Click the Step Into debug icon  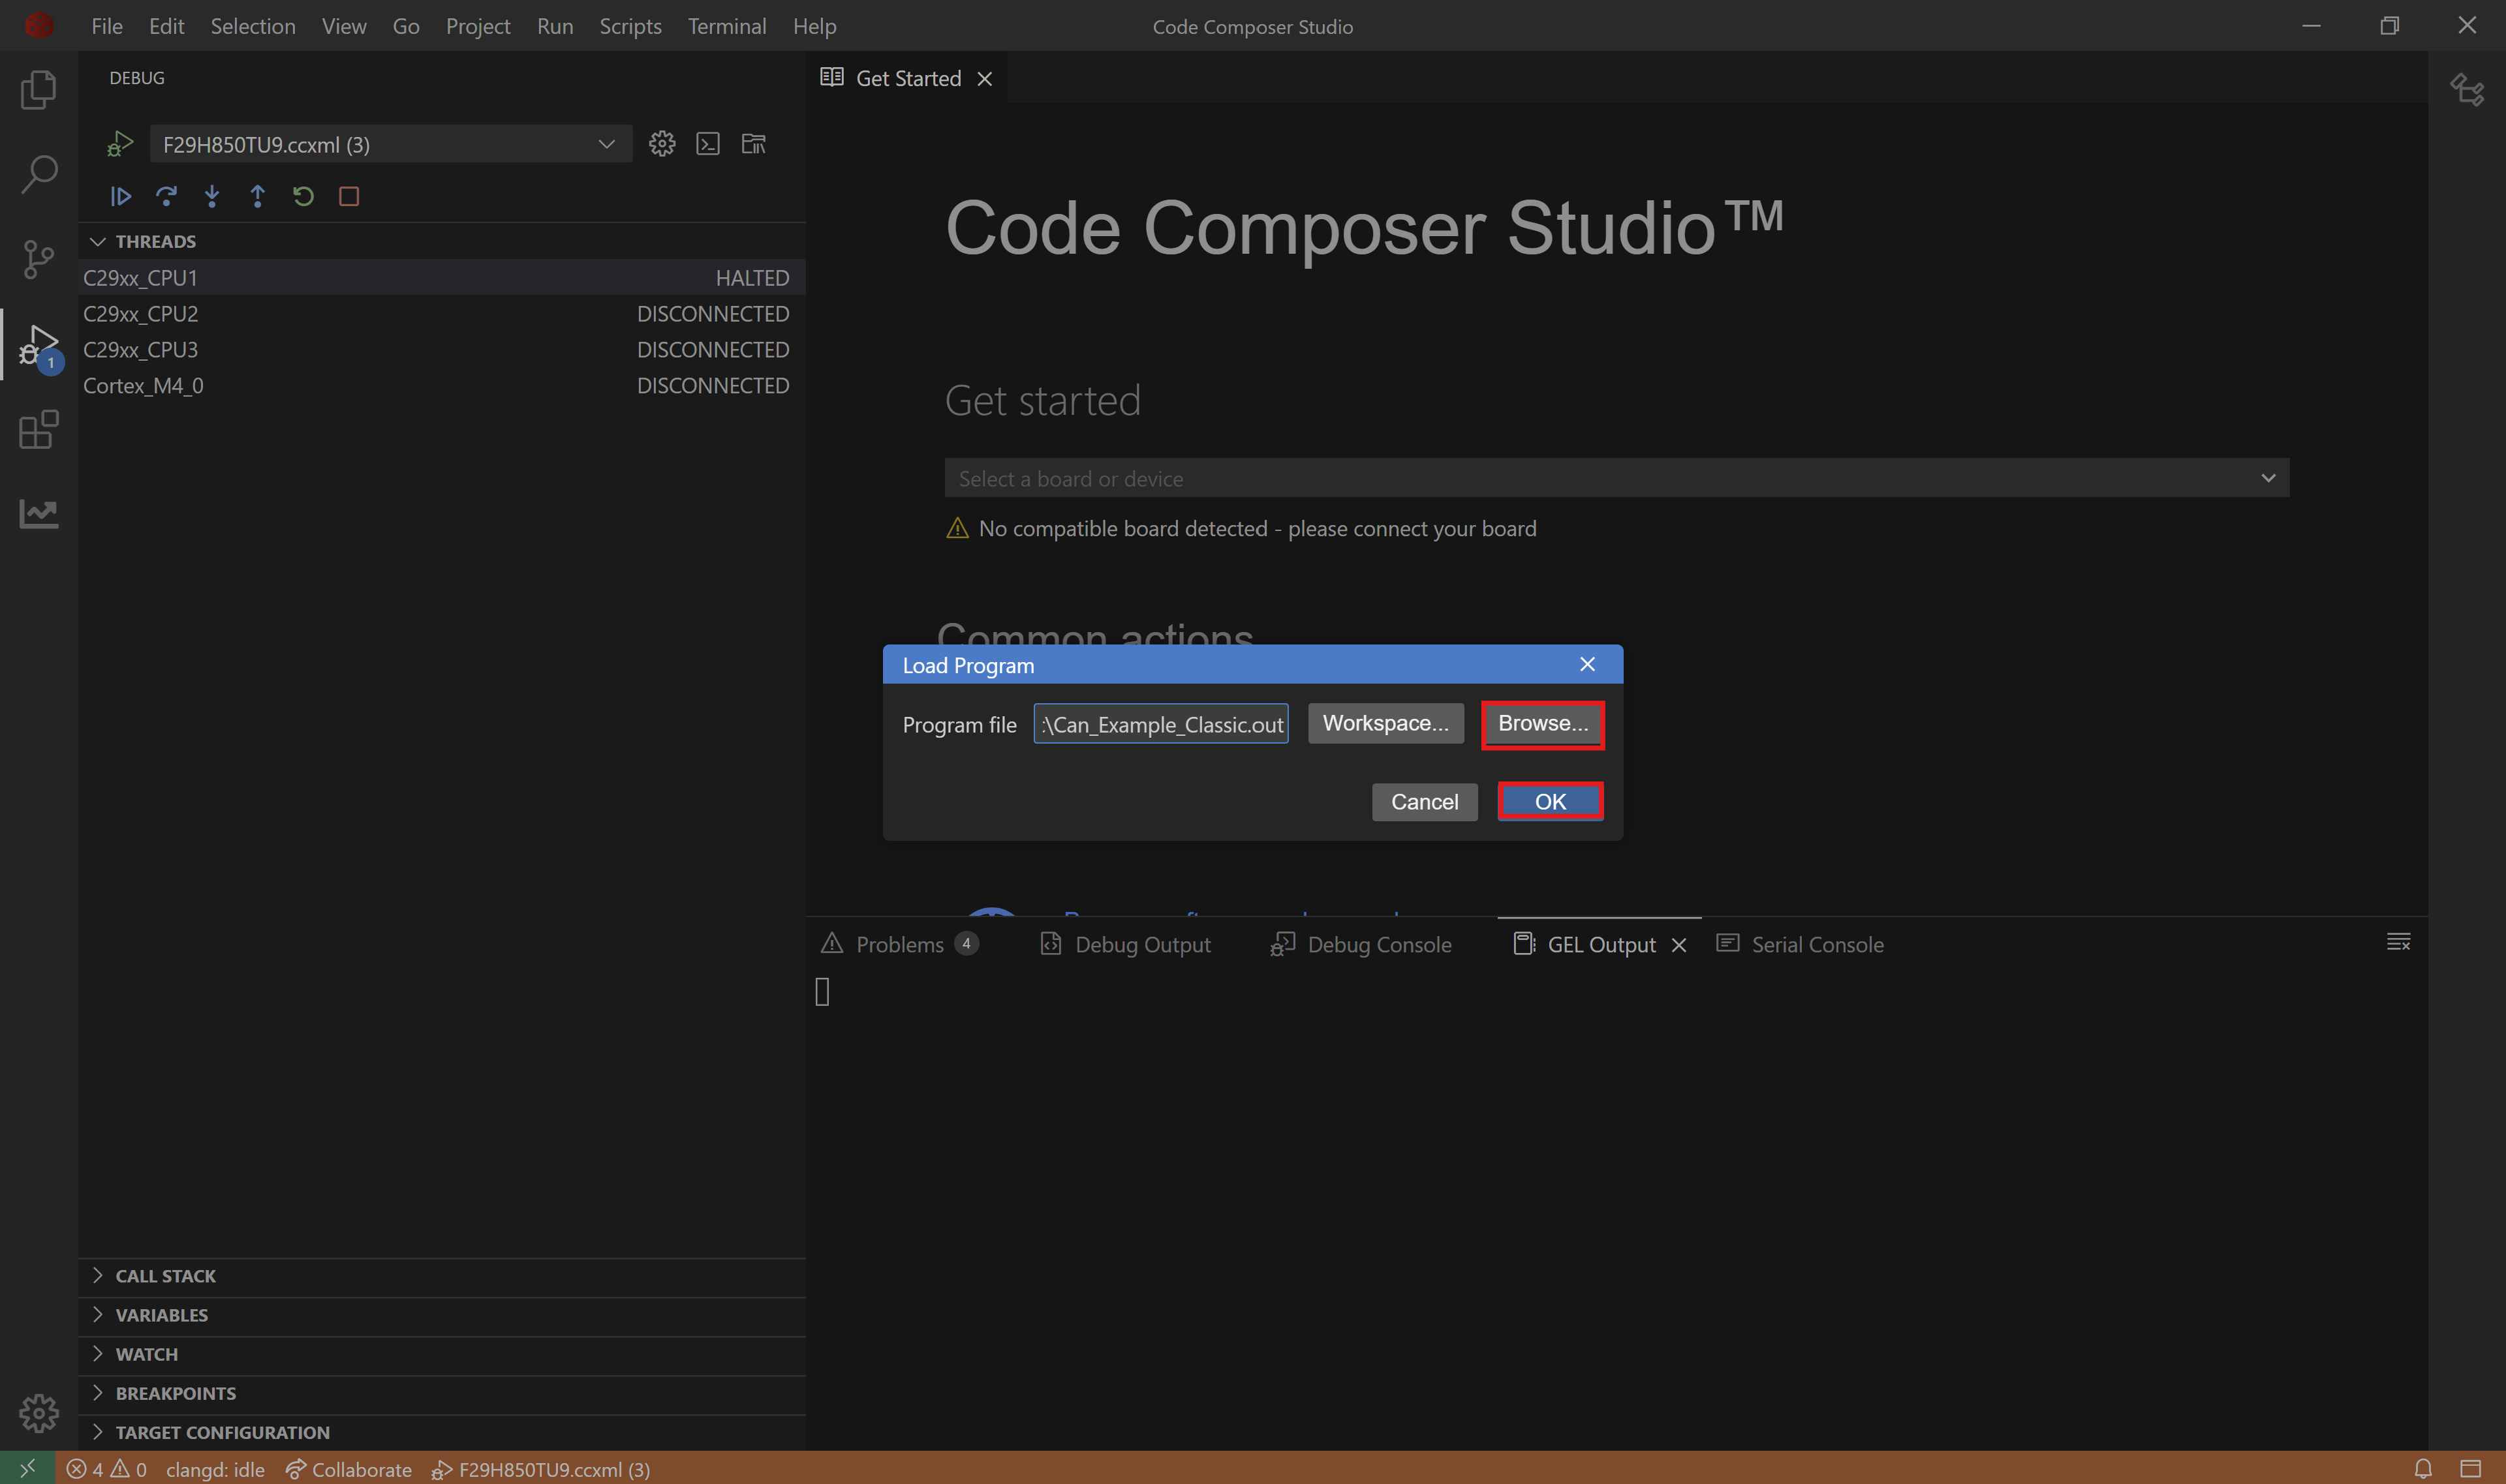[x=212, y=196]
